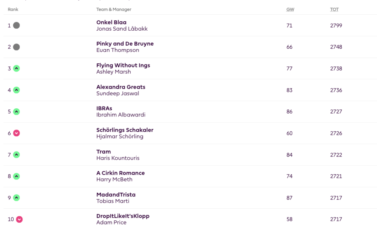This screenshot has width=377, height=230.
Task: Click green up arrow beside rank 8
Action: coord(16,176)
